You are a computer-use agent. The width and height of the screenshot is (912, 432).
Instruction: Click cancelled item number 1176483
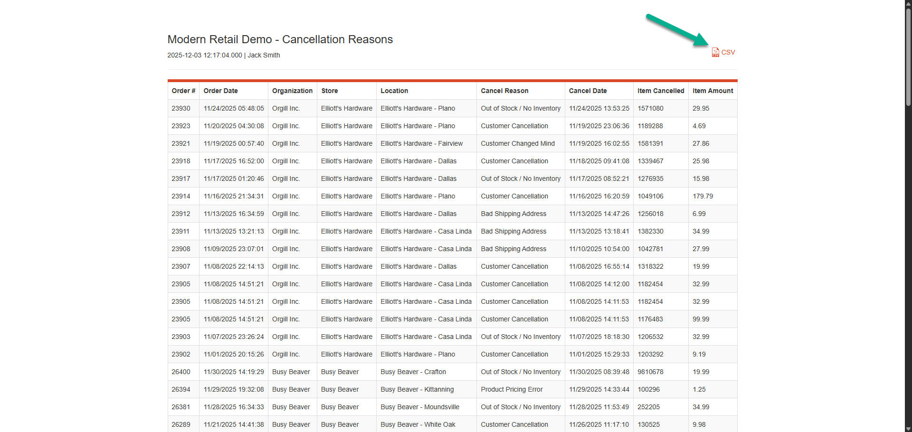(650, 319)
